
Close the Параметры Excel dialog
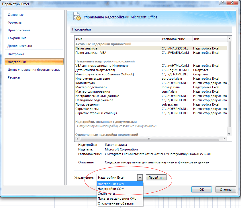[232, 3]
